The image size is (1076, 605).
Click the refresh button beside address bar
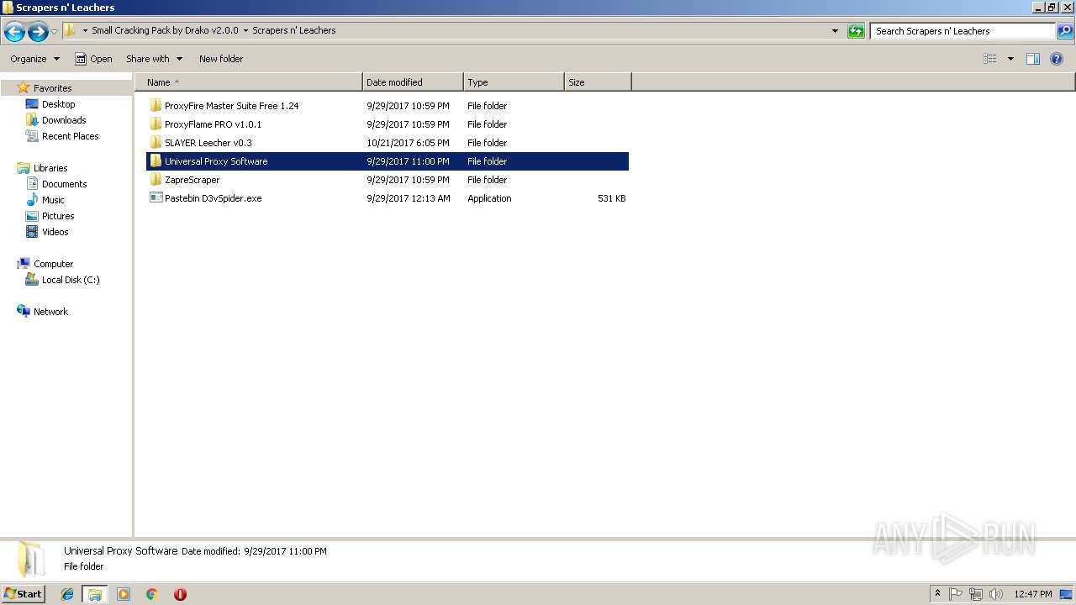(856, 31)
